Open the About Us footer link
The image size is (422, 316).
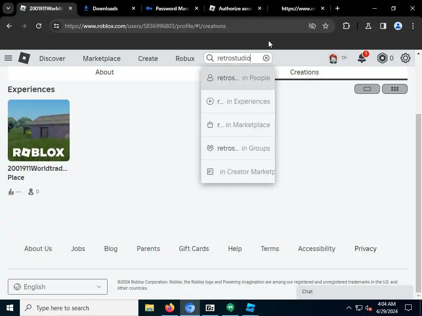click(x=38, y=249)
